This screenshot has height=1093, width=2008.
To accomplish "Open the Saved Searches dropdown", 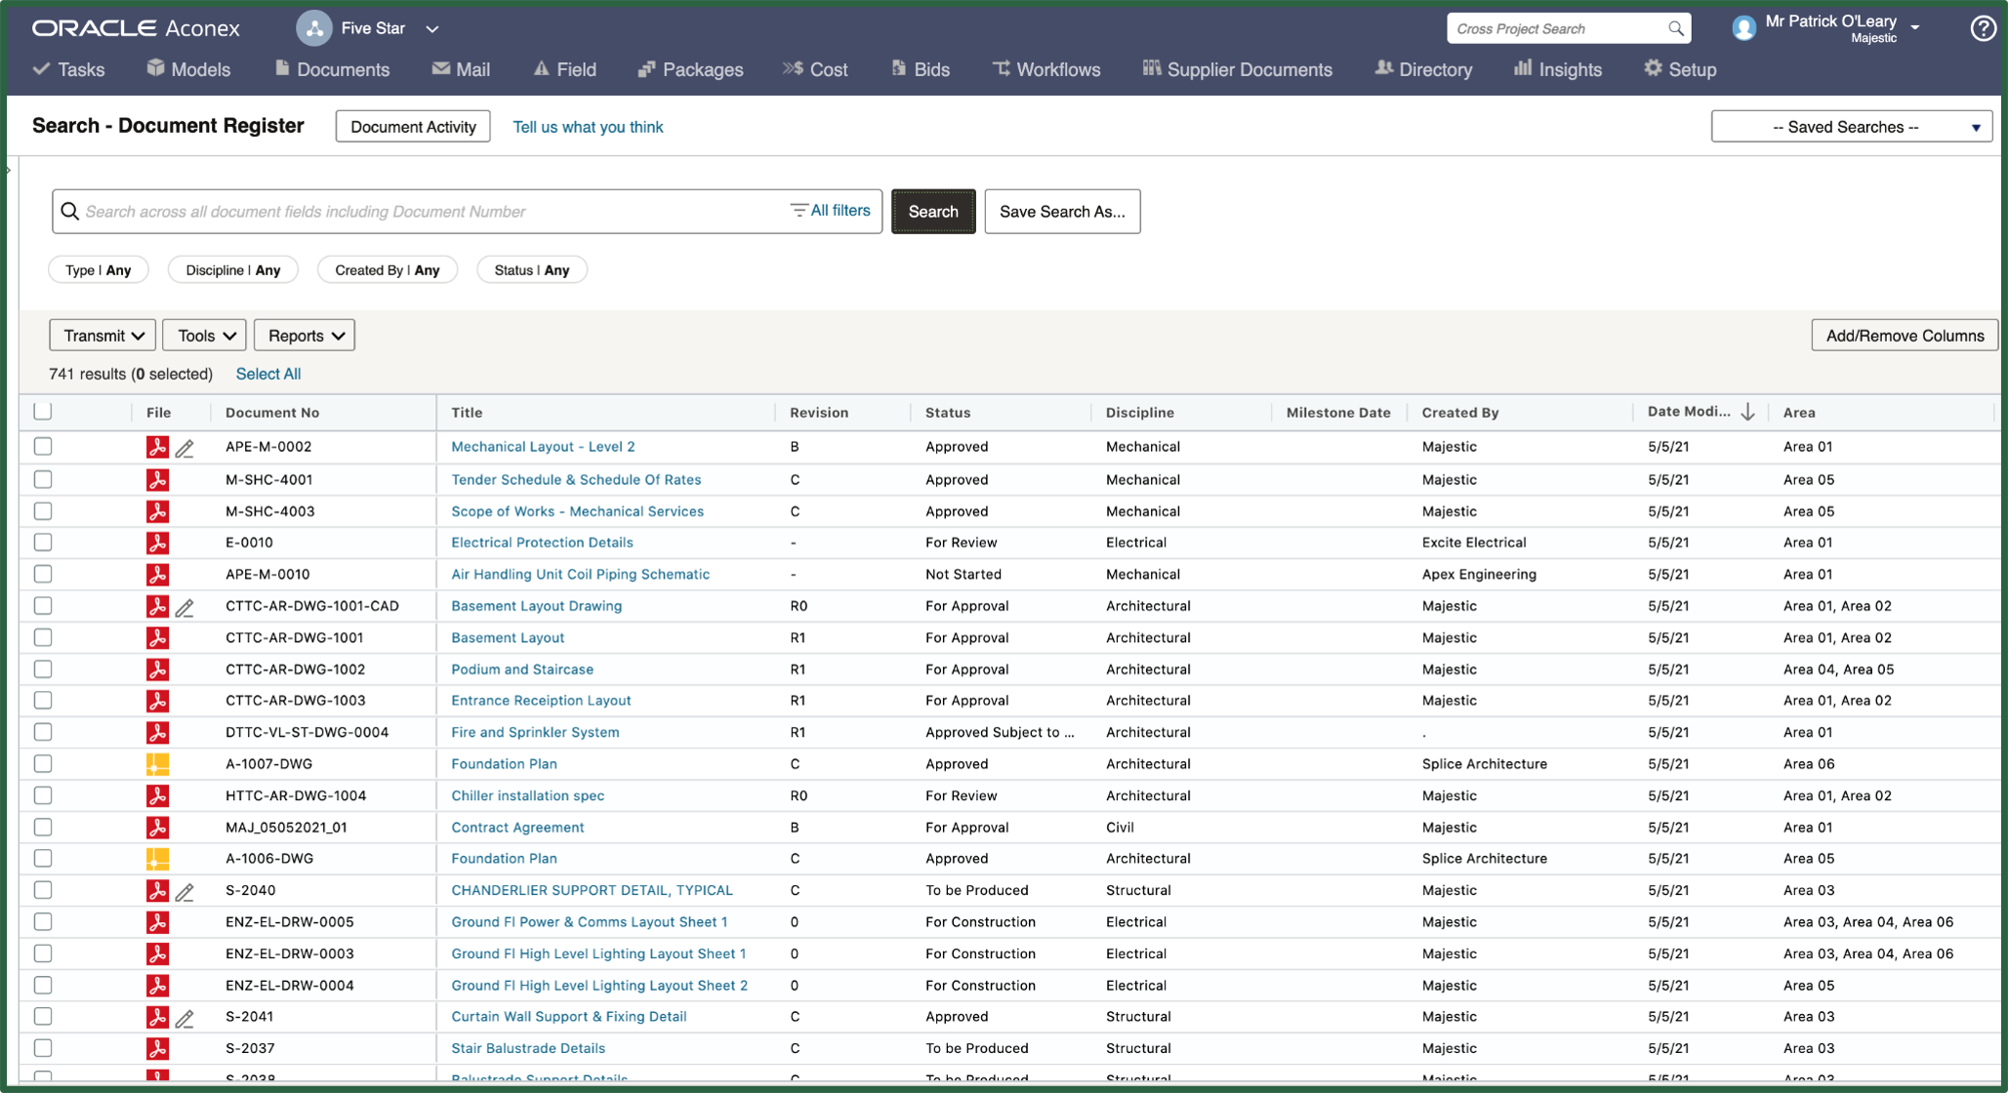I will pyautogui.click(x=1851, y=126).
